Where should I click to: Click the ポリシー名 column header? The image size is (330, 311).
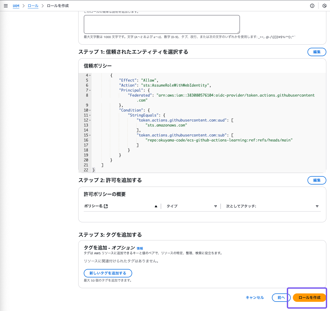coord(93,206)
